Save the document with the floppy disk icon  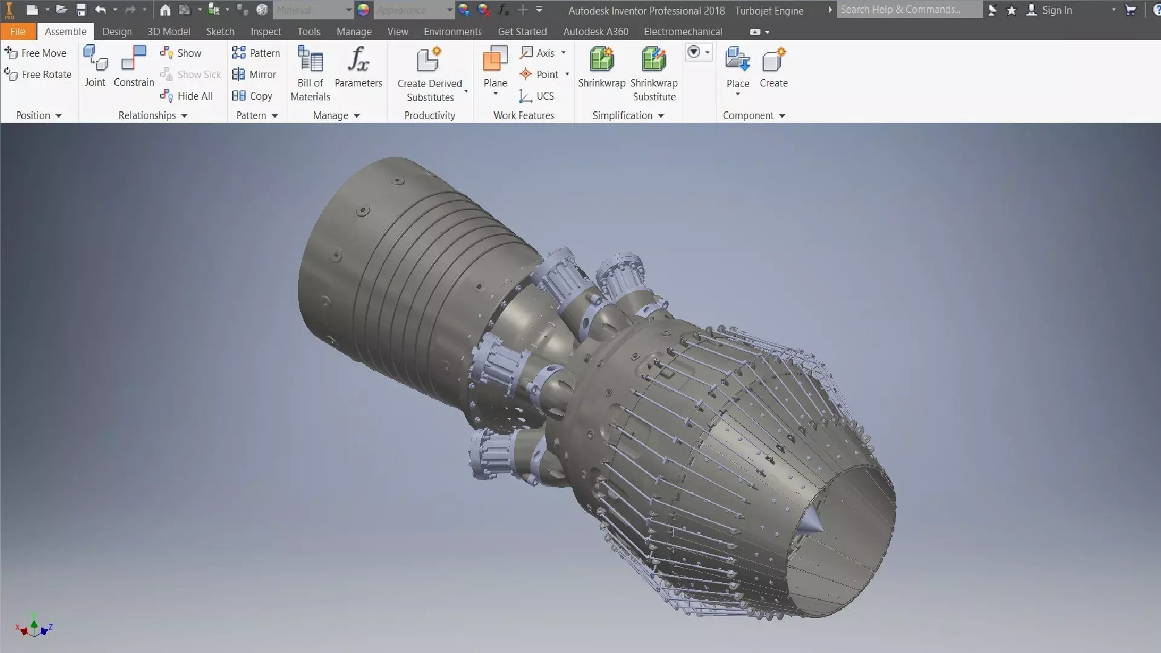click(x=81, y=10)
